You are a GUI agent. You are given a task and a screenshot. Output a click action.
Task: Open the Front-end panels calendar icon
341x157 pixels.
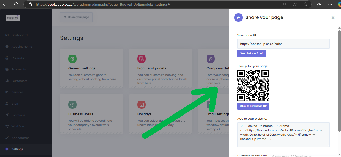click(141, 59)
